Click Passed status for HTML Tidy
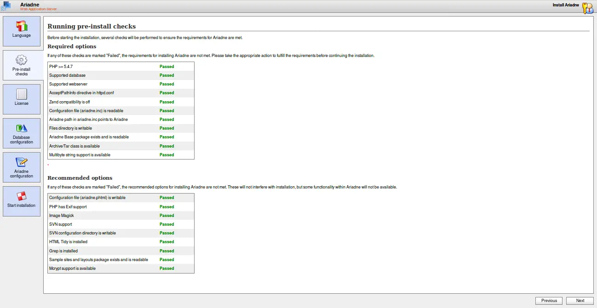597x308 pixels. 166,242
